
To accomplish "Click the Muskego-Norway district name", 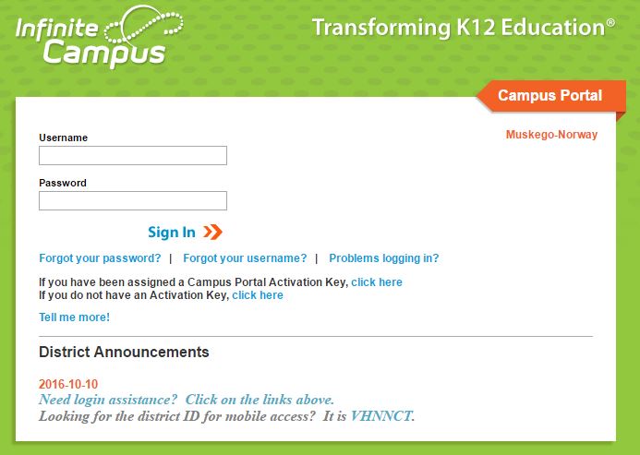I will [551, 135].
